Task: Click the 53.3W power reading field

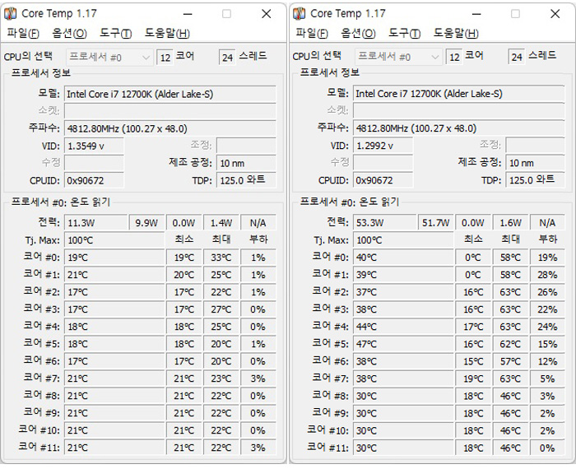Action: [x=384, y=222]
